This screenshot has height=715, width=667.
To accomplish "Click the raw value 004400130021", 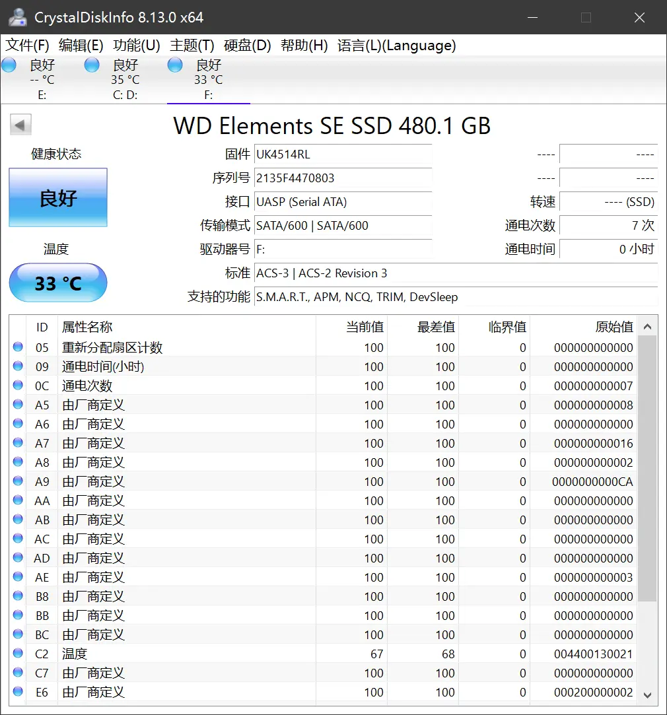I will (x=593, y=654).
